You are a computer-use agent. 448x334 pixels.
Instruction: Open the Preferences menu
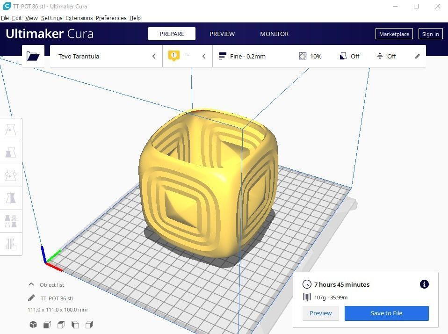tap(111, 18)
